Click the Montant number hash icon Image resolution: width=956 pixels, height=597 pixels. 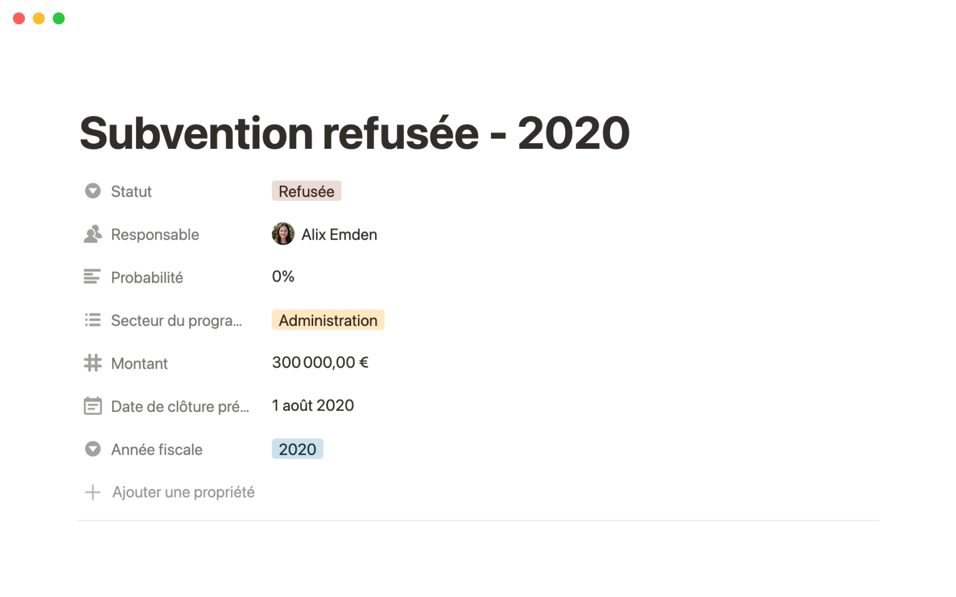93,363
